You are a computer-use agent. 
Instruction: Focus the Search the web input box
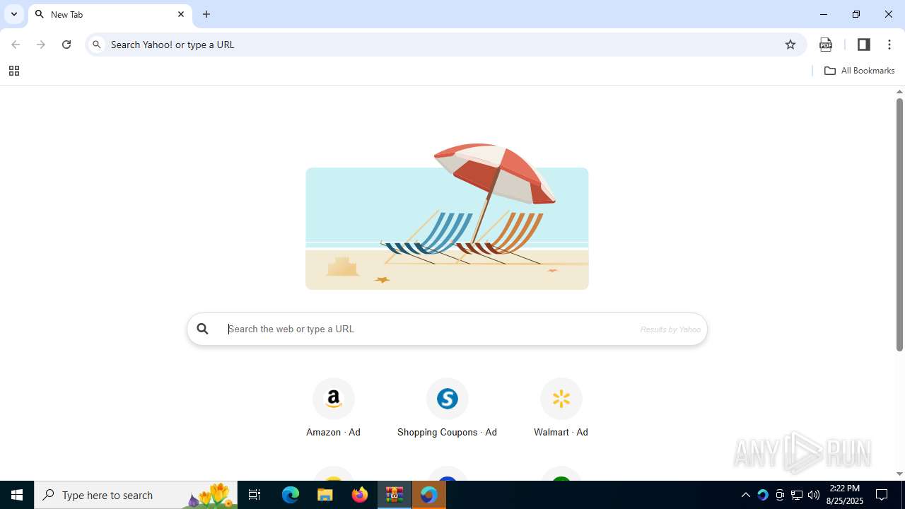tap(447, 329)
